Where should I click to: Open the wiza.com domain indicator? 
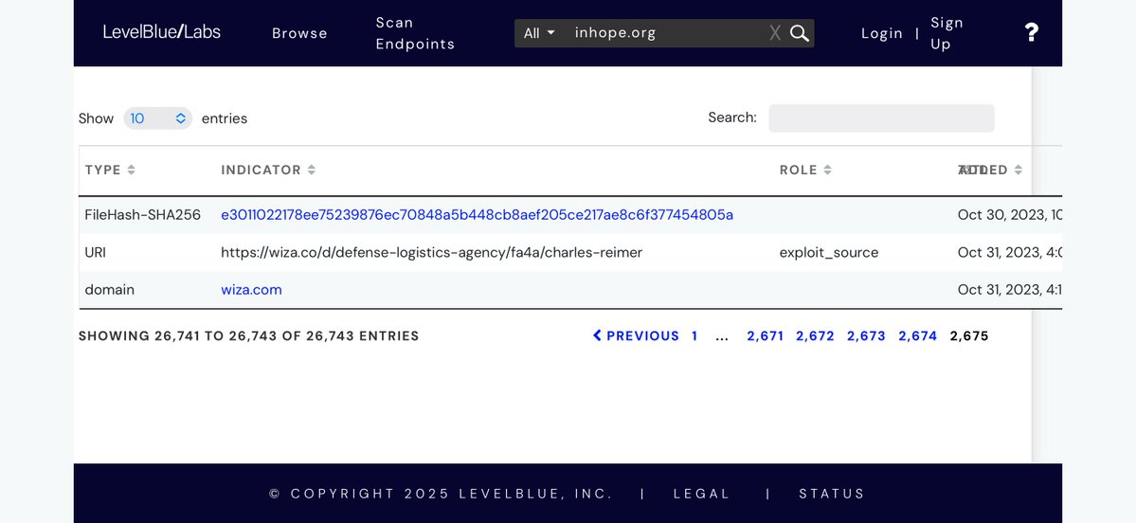[251, 290]
